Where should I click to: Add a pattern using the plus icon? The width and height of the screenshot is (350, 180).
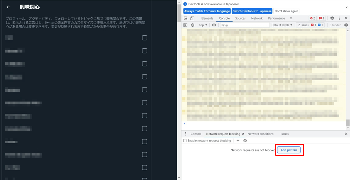click(238, 140)
